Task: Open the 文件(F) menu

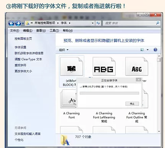Action: coord(15,31)
